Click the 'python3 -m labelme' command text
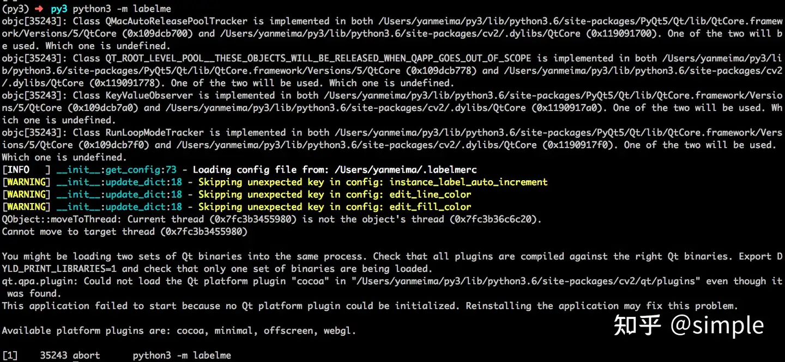This screenshot has width=785, height=362. point(122,9)
